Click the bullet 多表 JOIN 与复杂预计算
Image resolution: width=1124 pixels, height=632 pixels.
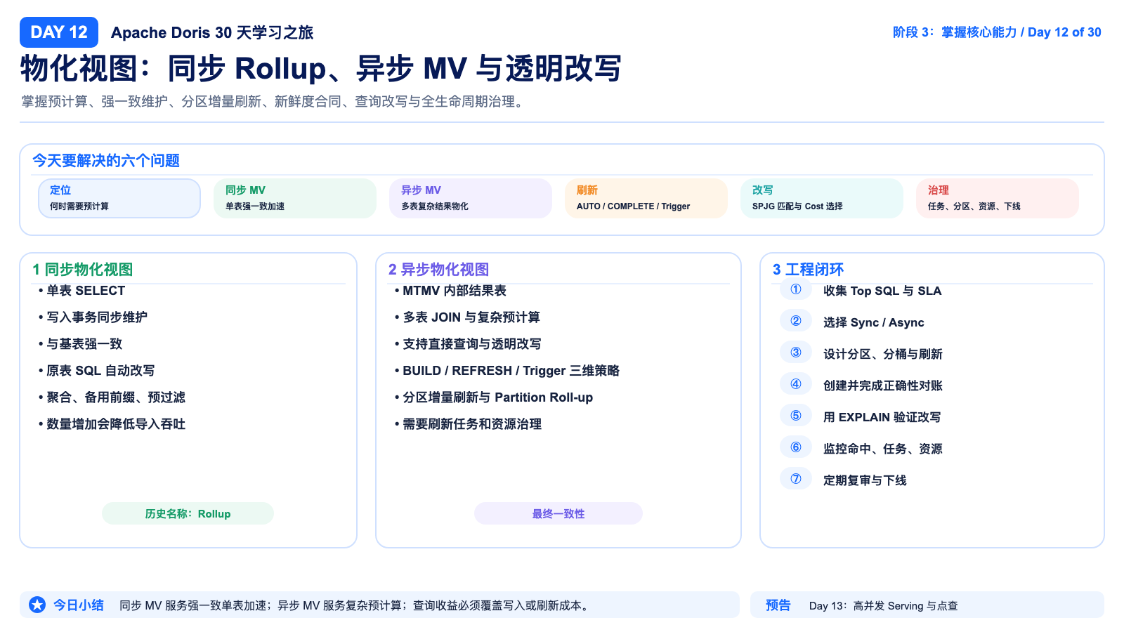click(468, 317)
